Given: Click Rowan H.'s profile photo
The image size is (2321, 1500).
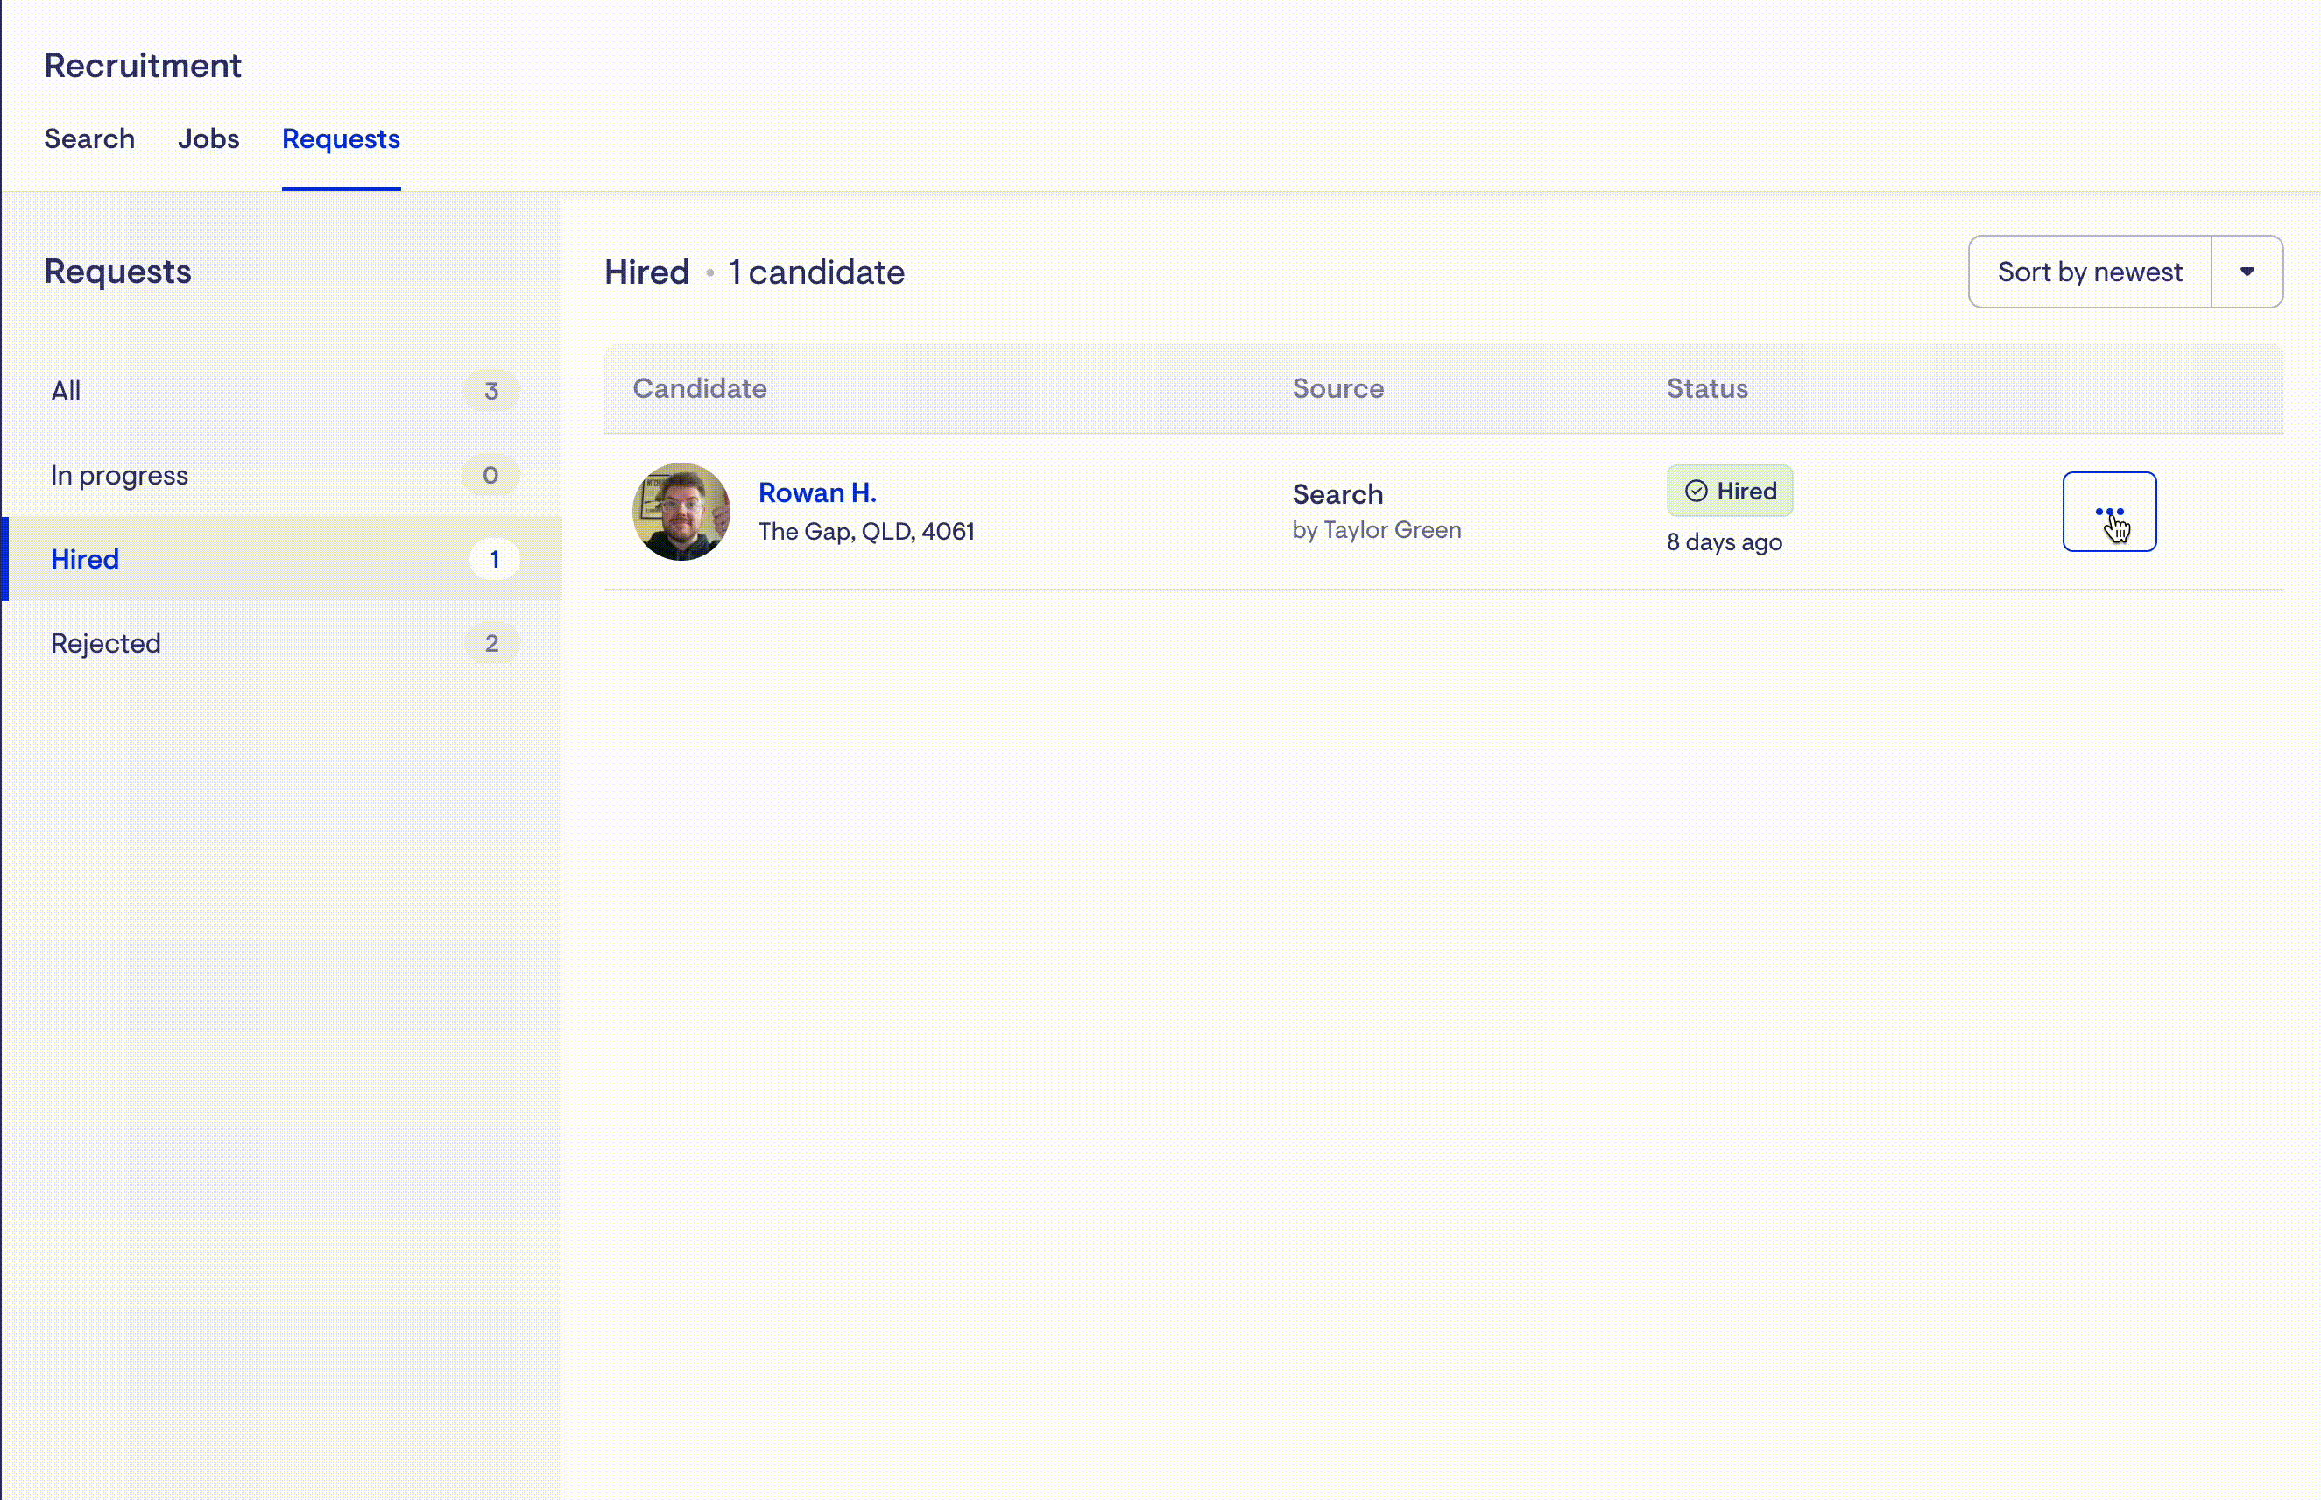Looking at the screenshot, I should pos(681,512).
